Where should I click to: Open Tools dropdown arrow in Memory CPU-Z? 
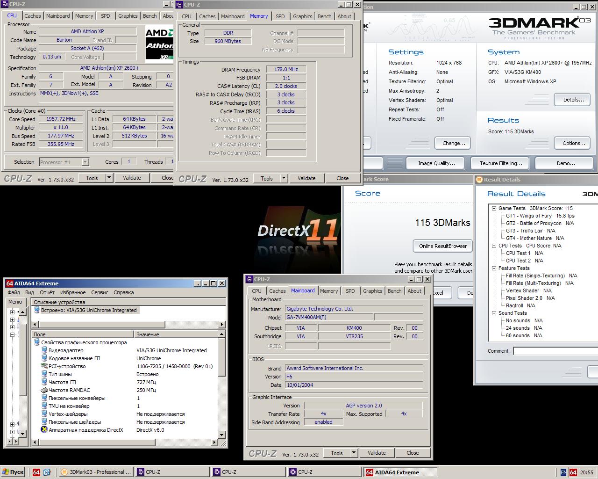click(x=284, y=178)
